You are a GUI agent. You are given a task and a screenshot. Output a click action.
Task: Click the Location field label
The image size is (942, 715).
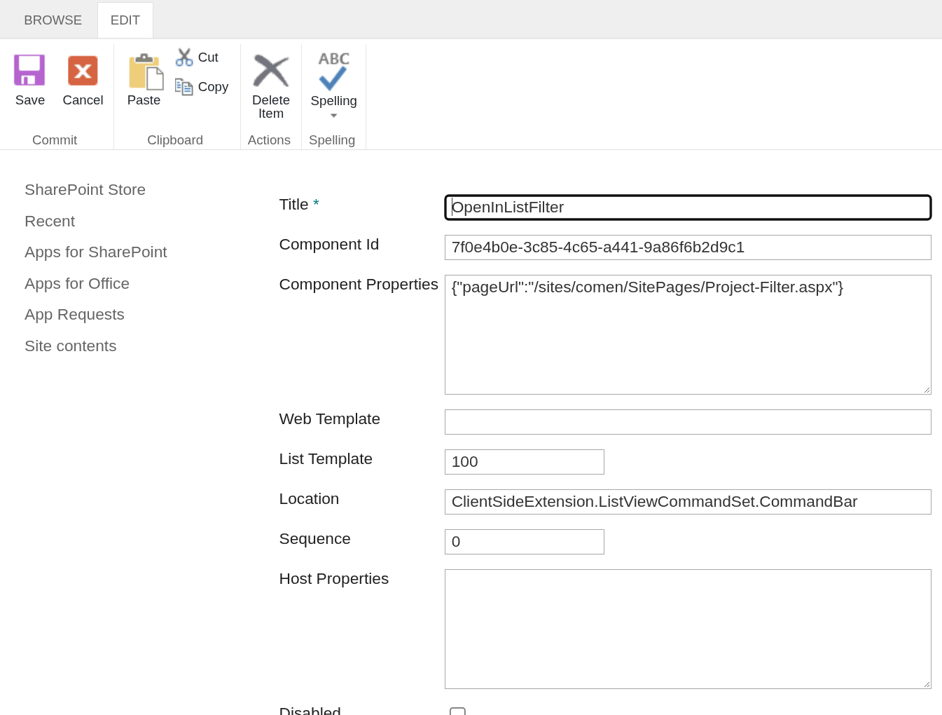pos(309,499)
